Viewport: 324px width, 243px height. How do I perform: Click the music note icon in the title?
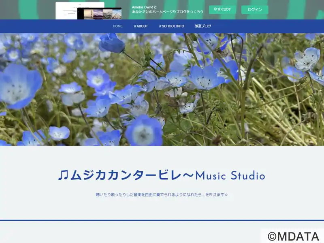(x=63, y=175)
